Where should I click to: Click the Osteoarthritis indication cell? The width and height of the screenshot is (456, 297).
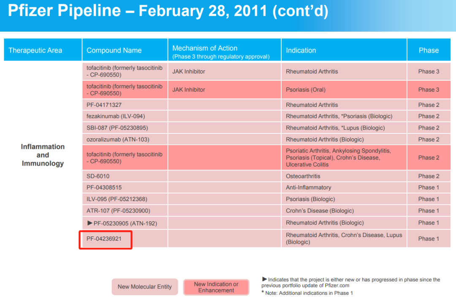pyautogui.click(x=344, y=176)
